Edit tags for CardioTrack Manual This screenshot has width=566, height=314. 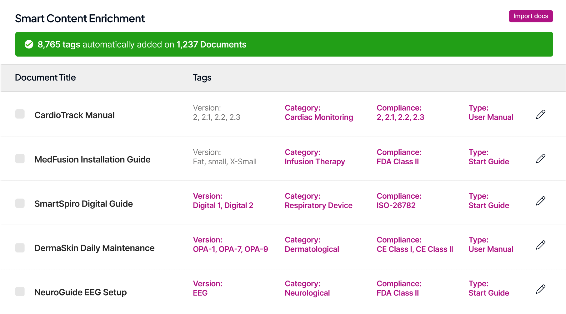(540, 114)
